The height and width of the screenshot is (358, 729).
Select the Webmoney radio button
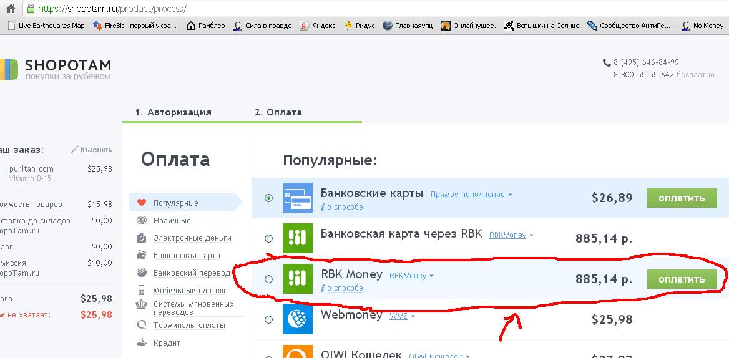click(269, 319)
